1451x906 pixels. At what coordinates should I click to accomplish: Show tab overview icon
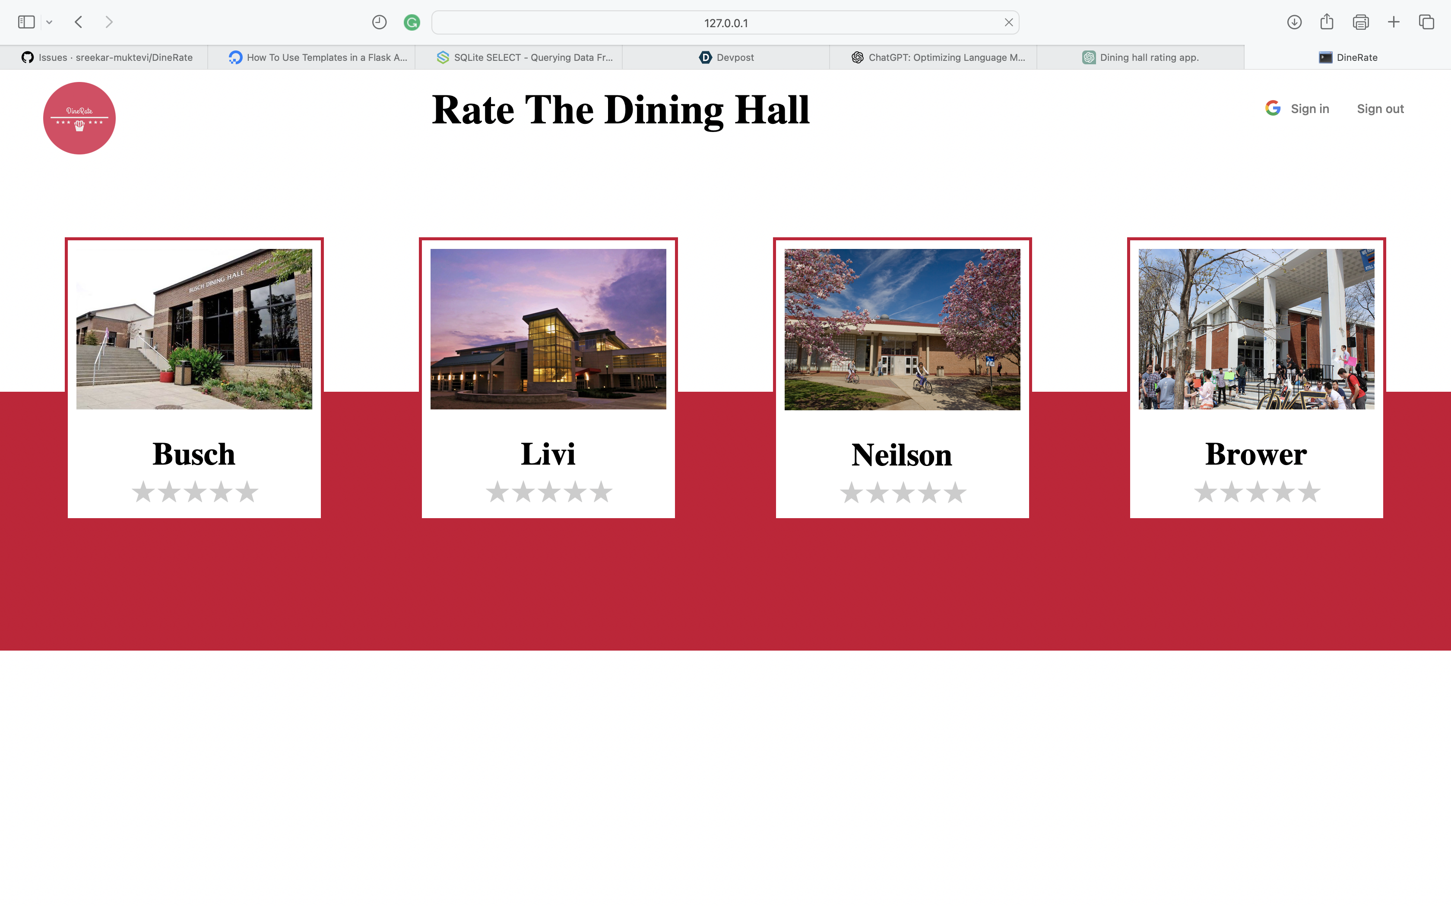pyautogui.click(x=1426, y=22)
